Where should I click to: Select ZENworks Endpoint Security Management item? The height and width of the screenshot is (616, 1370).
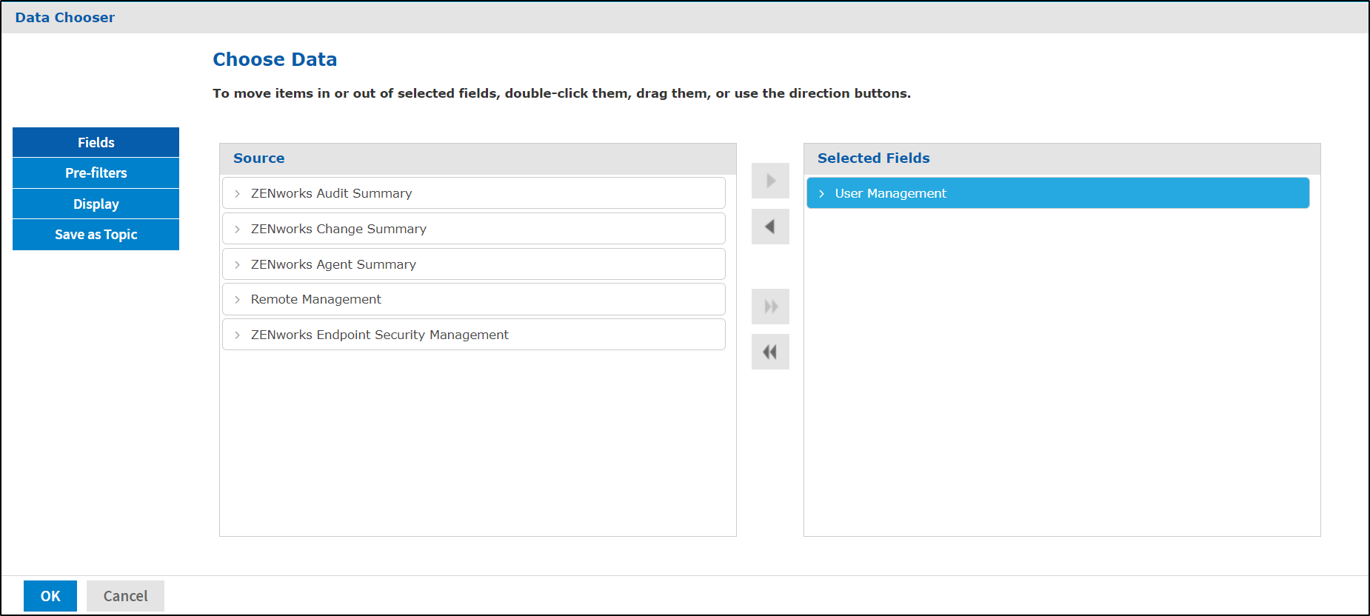pyautogui.click(x=380, y=335)
